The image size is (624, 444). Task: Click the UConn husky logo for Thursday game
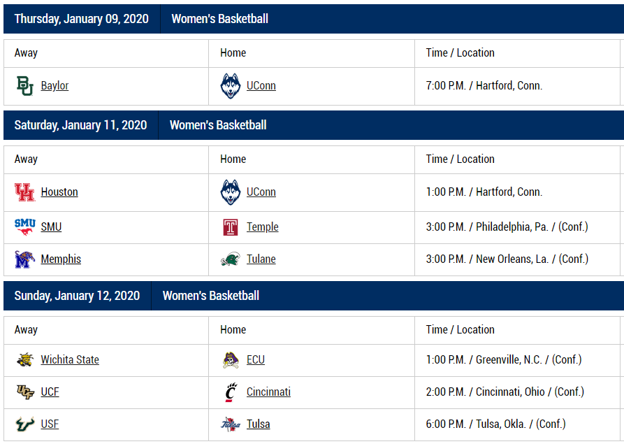[231, 86]
